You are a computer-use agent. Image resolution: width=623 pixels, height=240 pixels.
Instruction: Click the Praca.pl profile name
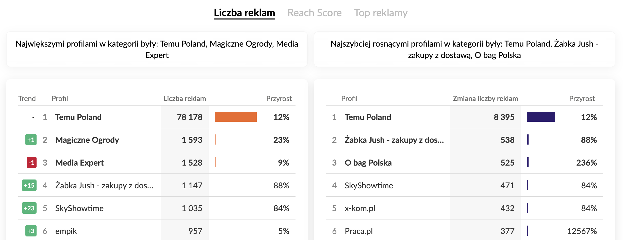[359, 231]
